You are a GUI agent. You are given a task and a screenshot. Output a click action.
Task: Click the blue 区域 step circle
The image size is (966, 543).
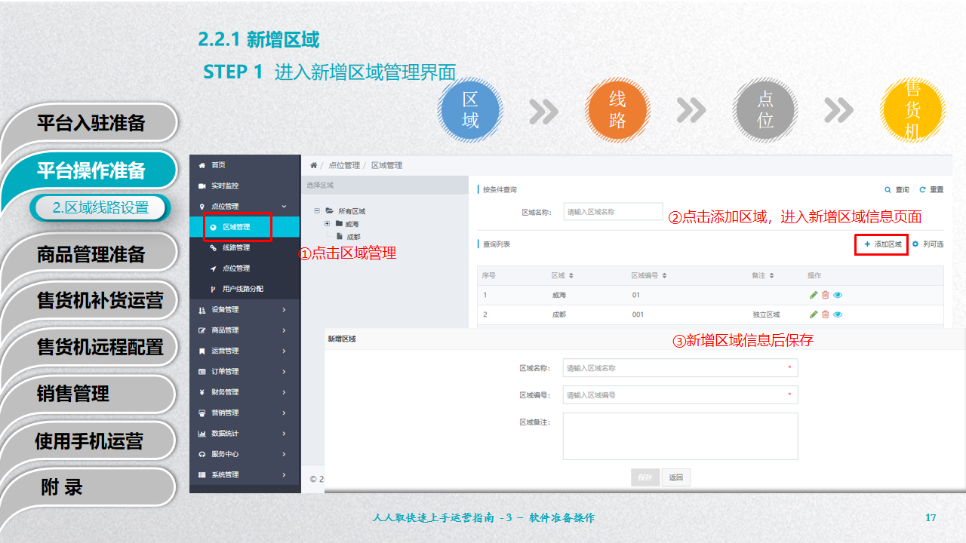point(469,111)
